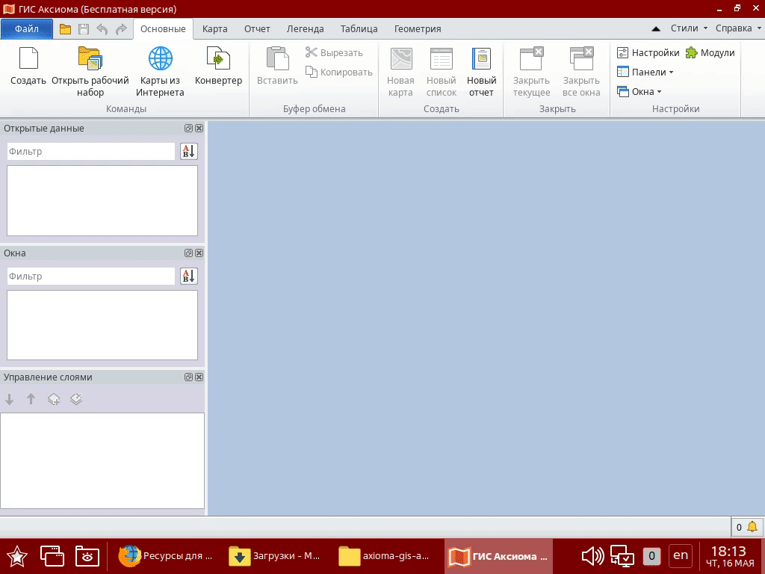The width and height of the screenshot is (765, 574).
Task: Close the Открытые данные panel
Action: (199, 129)
